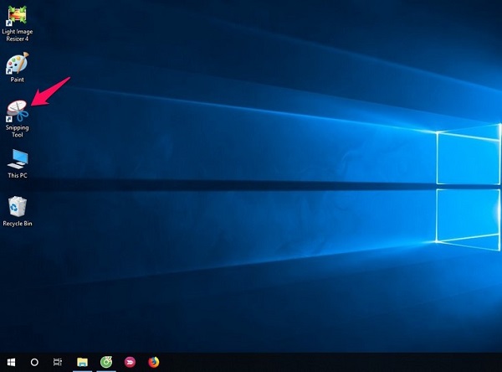The image size is (502, 372).
Task: Select the Snipping Tool scissors icon
Action: 17,111
